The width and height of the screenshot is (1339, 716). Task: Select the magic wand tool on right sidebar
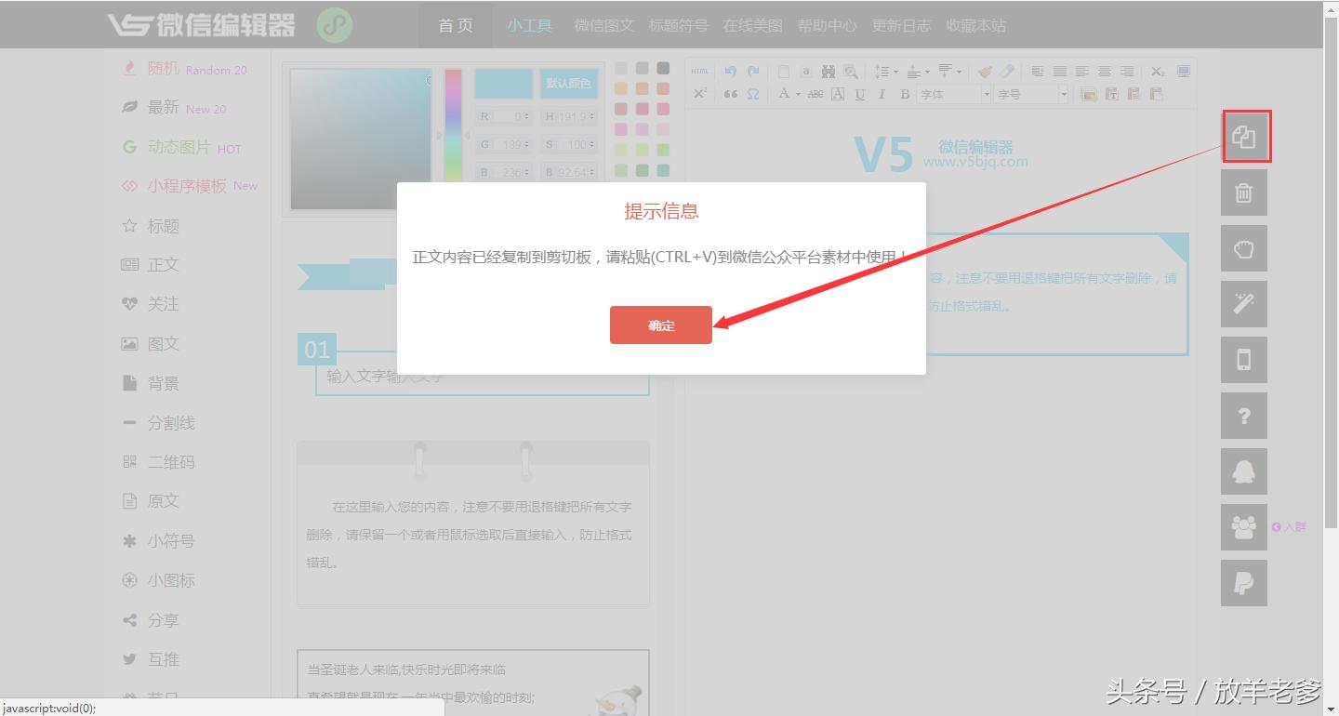[x=1244, y=303]
